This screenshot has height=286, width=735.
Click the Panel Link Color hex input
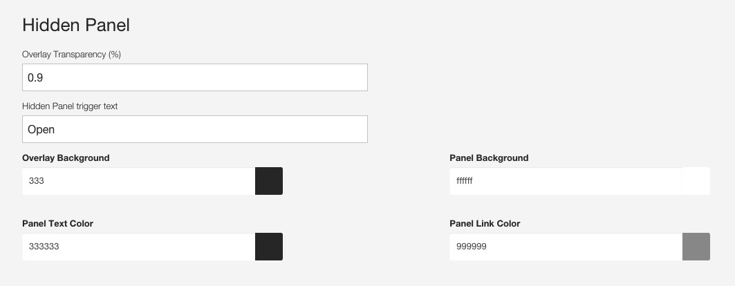pos(566,246)
